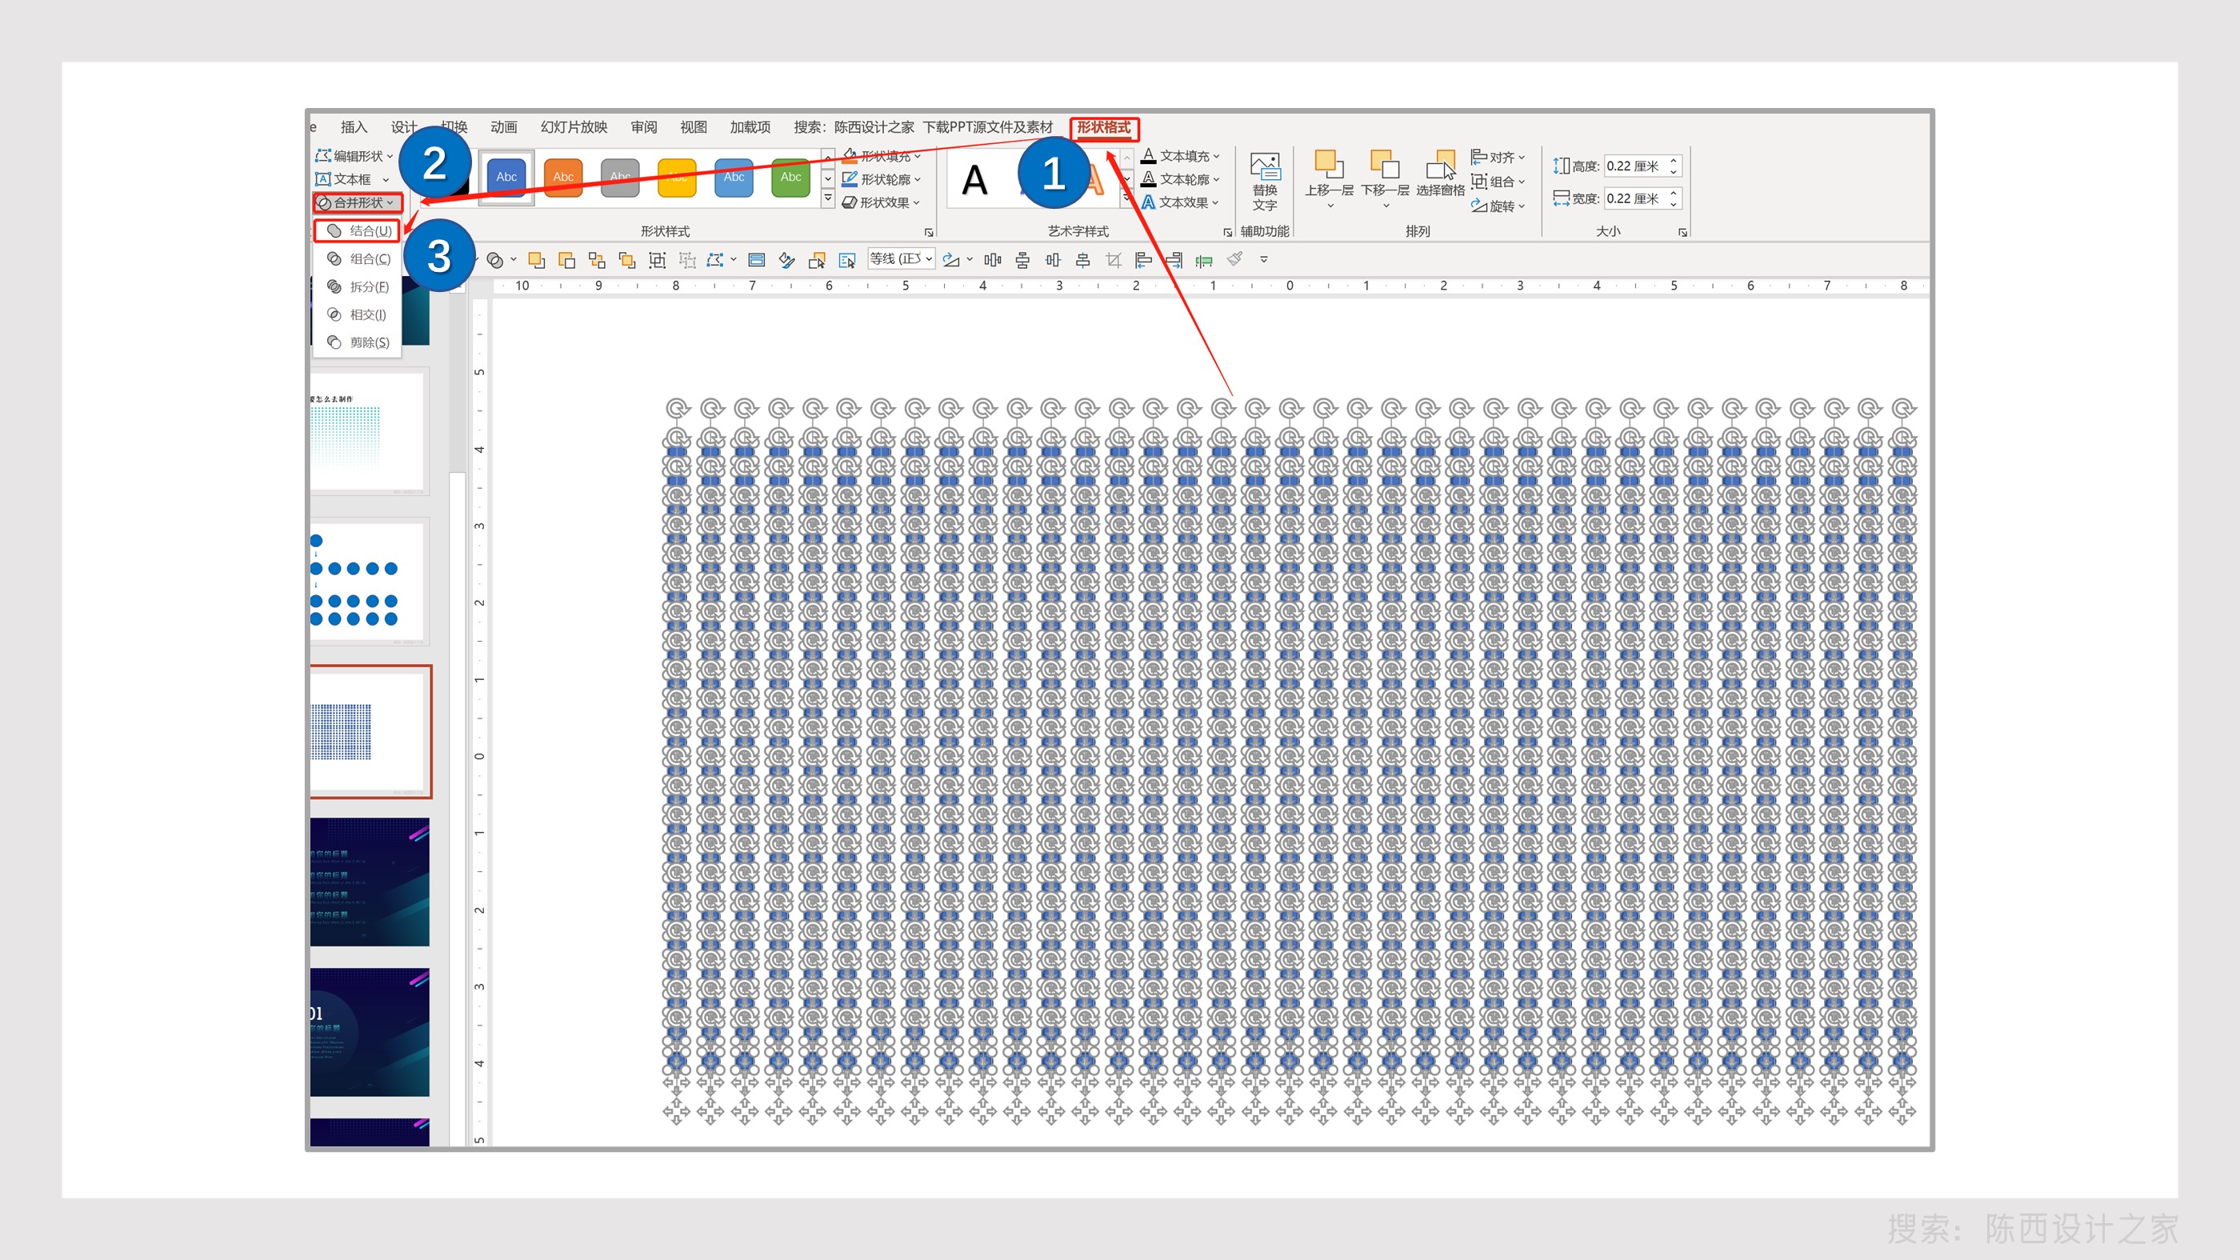Click the Send Backward (下移一层) icon
2240x1260 pixels.
click(1384, 164)
